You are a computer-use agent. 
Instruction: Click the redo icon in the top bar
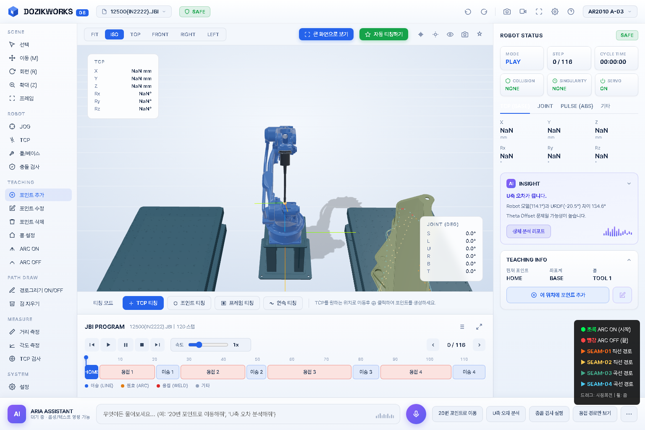click(x=484, y=12)
